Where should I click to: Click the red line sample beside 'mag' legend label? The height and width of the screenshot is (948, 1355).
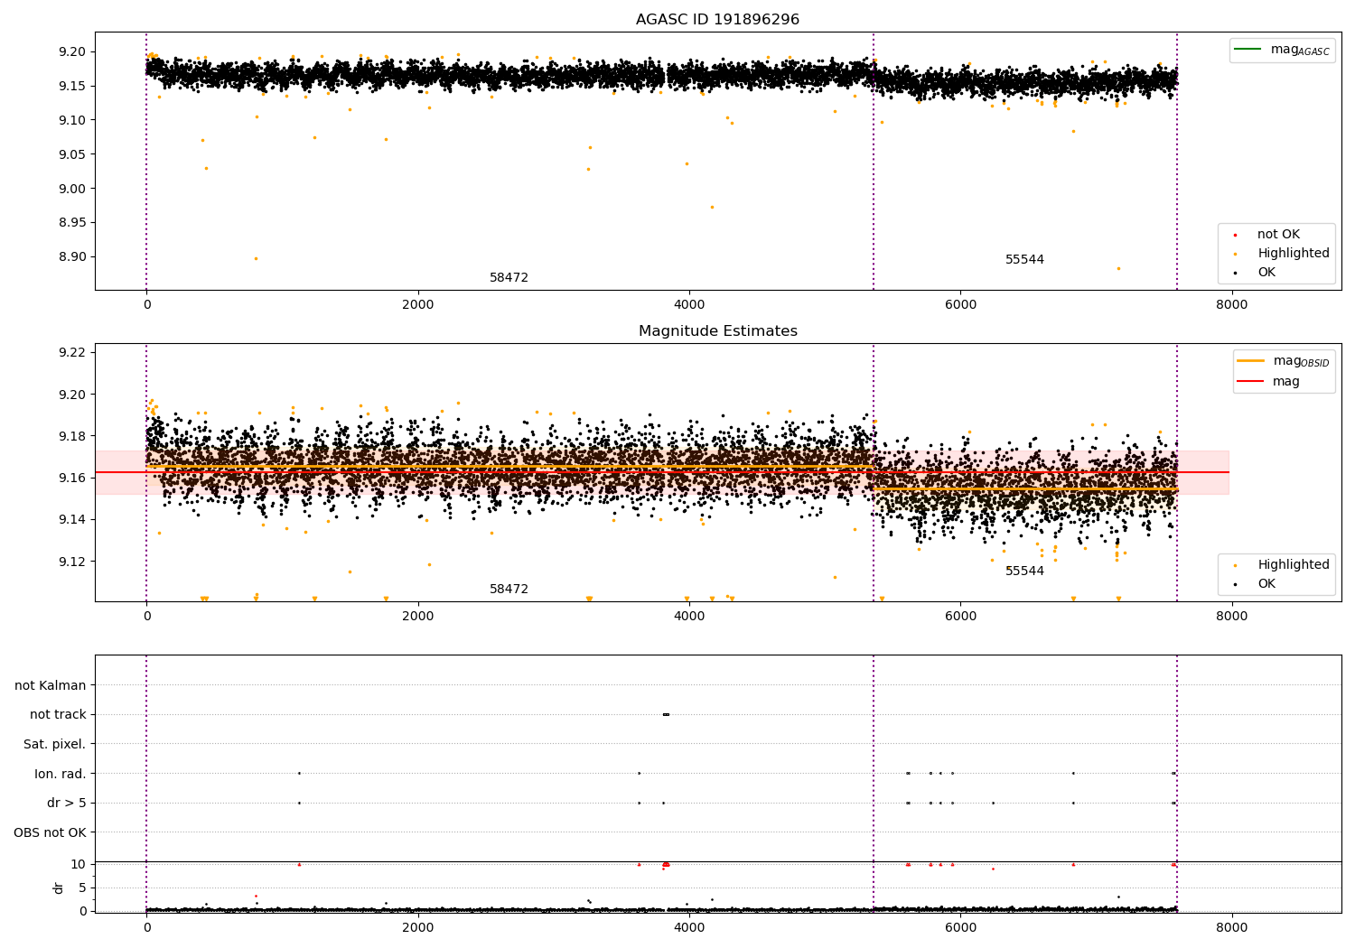pos(1250,382)
